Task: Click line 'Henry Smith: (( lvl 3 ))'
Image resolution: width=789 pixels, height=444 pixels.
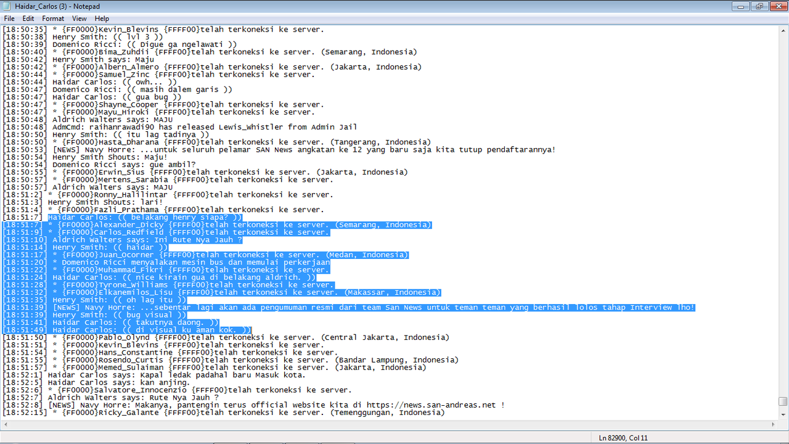Action: 83,37
